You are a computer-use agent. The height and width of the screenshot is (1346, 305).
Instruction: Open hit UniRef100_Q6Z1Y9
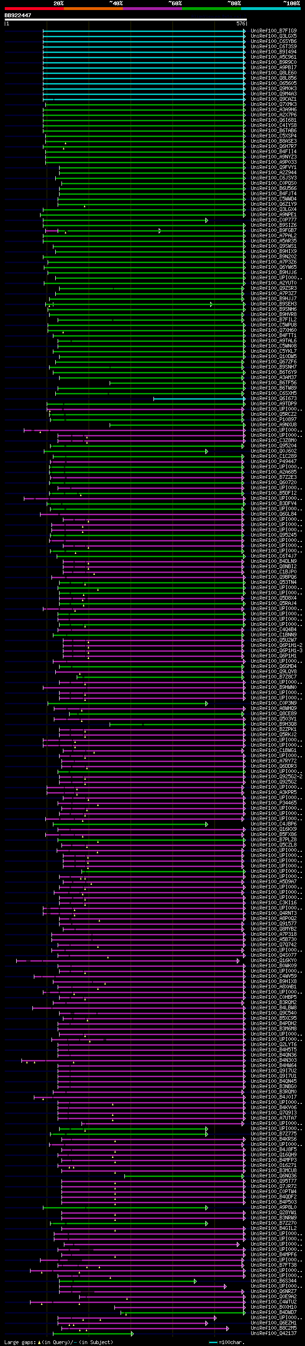(x=273, y=204)
